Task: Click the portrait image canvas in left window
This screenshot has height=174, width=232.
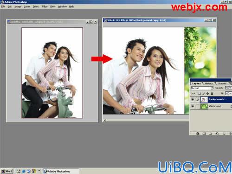Action: click(52, 73)
